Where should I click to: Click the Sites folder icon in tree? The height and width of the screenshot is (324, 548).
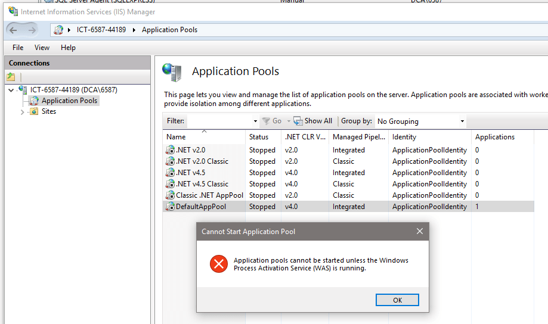pos(34,111)
